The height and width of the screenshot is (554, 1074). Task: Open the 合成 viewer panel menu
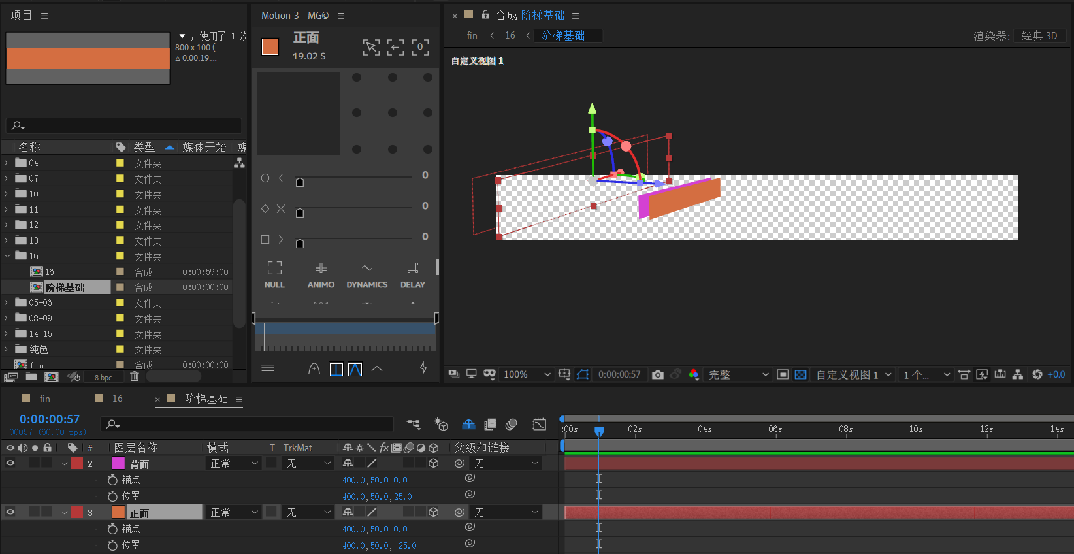coord(576,16)
